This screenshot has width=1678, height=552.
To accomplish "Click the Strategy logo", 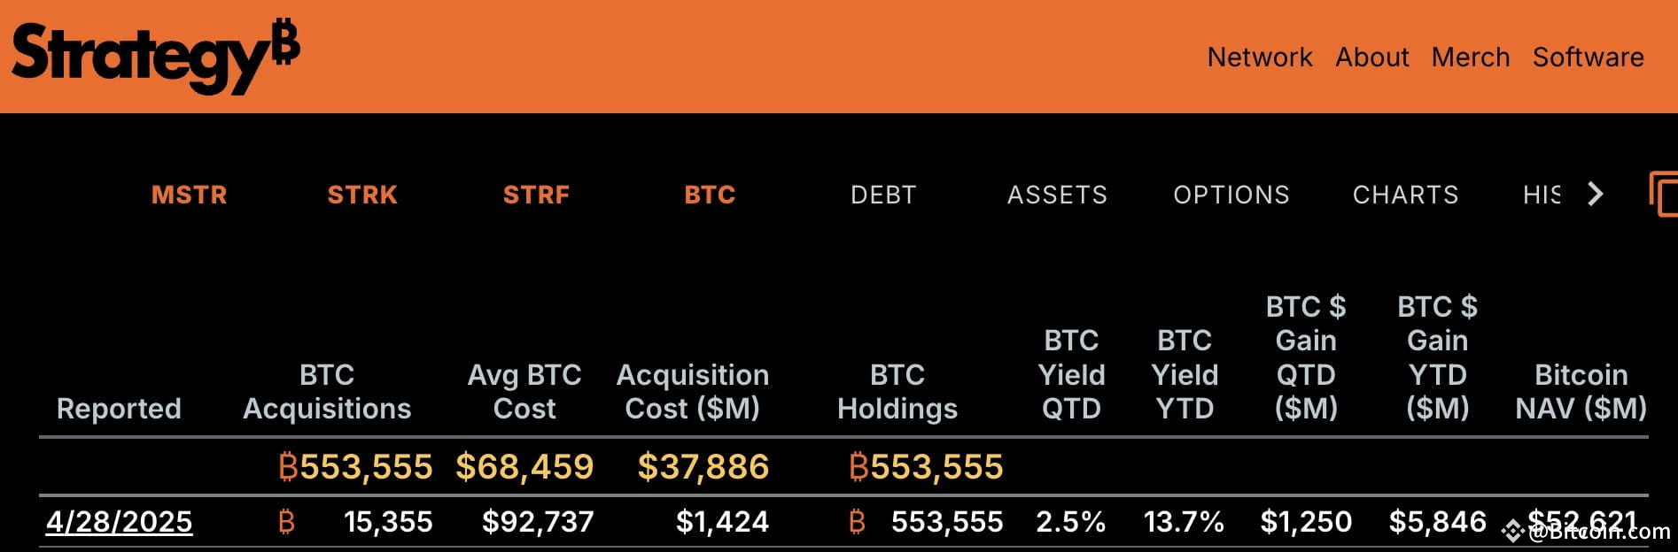I will tap(155, 55).
